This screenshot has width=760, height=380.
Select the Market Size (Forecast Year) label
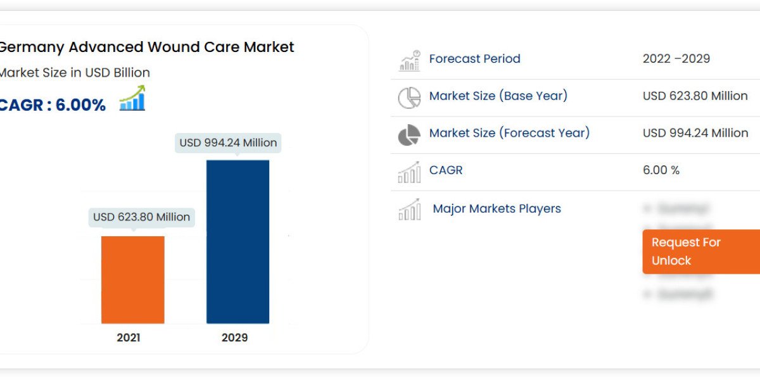(x=509, y=133)
